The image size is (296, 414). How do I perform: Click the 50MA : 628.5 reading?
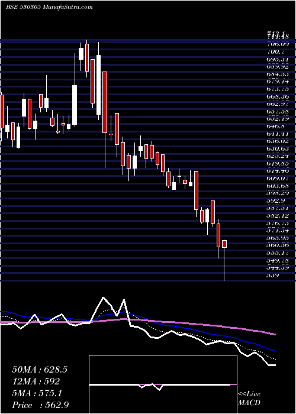[x=40, y=370]
